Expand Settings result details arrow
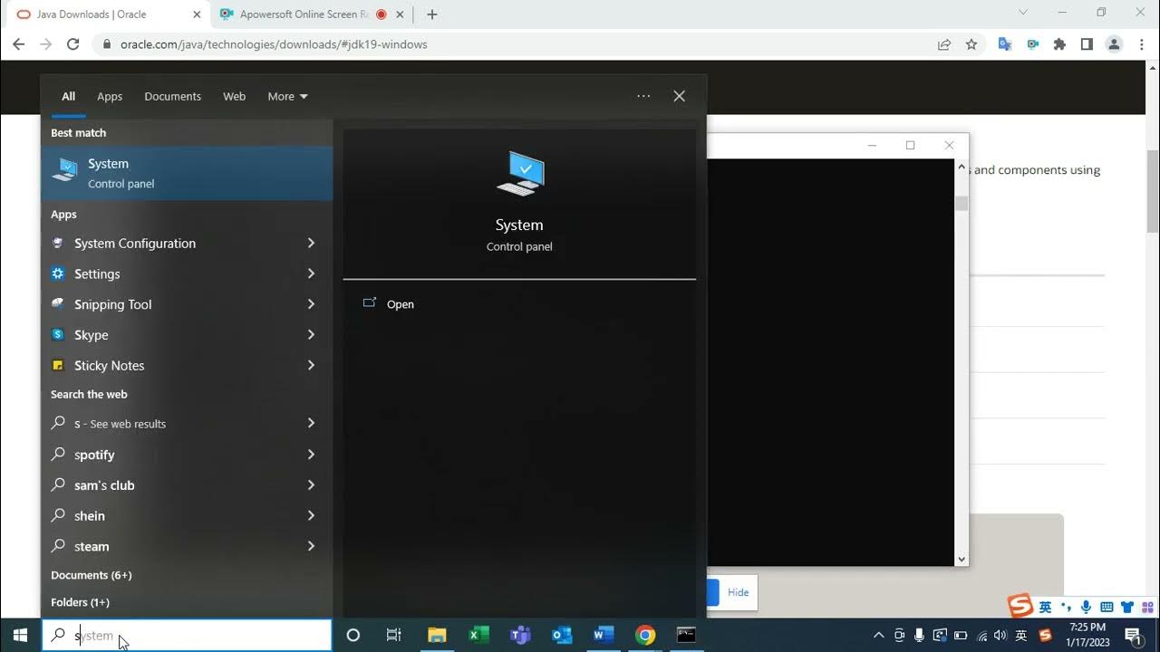The width and height of the screenshot is (1160, 652). [311, 273]
